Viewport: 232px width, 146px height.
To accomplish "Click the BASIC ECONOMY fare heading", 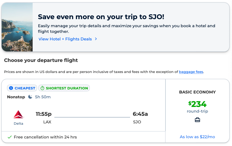I will (x=197, y=92).
